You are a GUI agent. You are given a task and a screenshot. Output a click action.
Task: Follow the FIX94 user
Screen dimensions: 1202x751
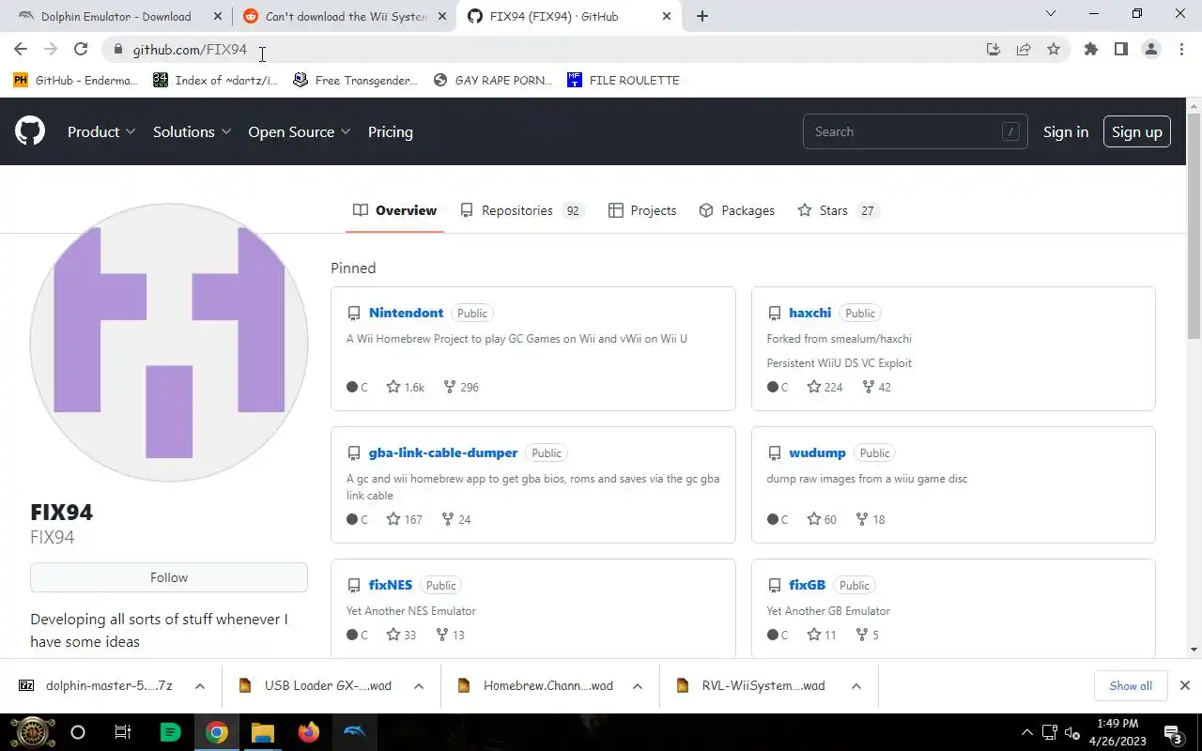point(169,577)
